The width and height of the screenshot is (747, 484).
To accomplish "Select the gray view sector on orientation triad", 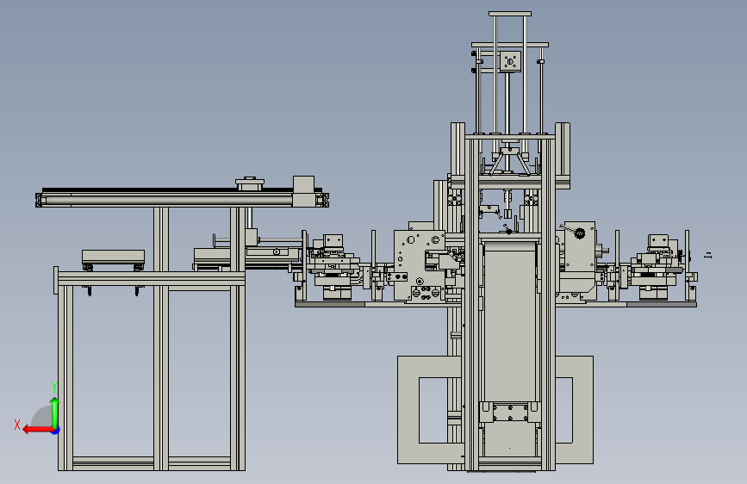I will click(42, 417).
